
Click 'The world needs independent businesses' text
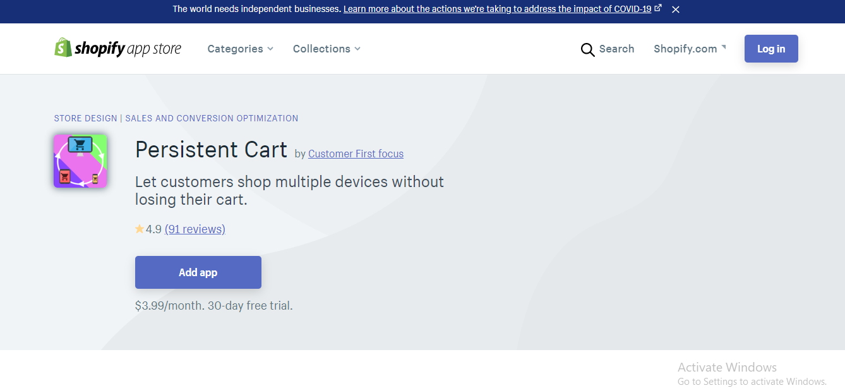pos(257,9)
